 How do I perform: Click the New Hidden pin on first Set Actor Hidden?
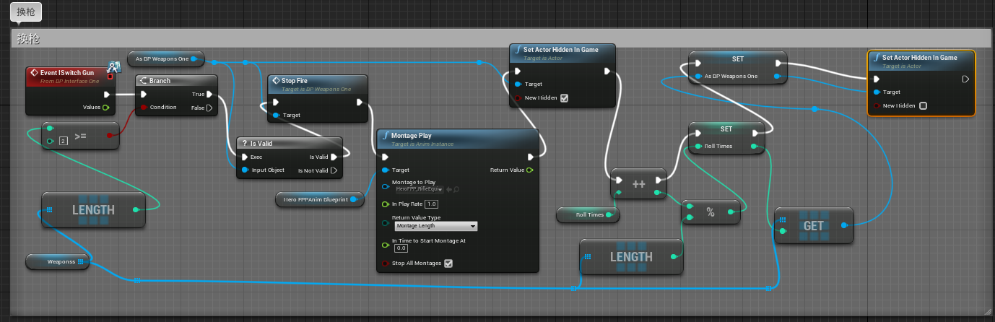518,98
